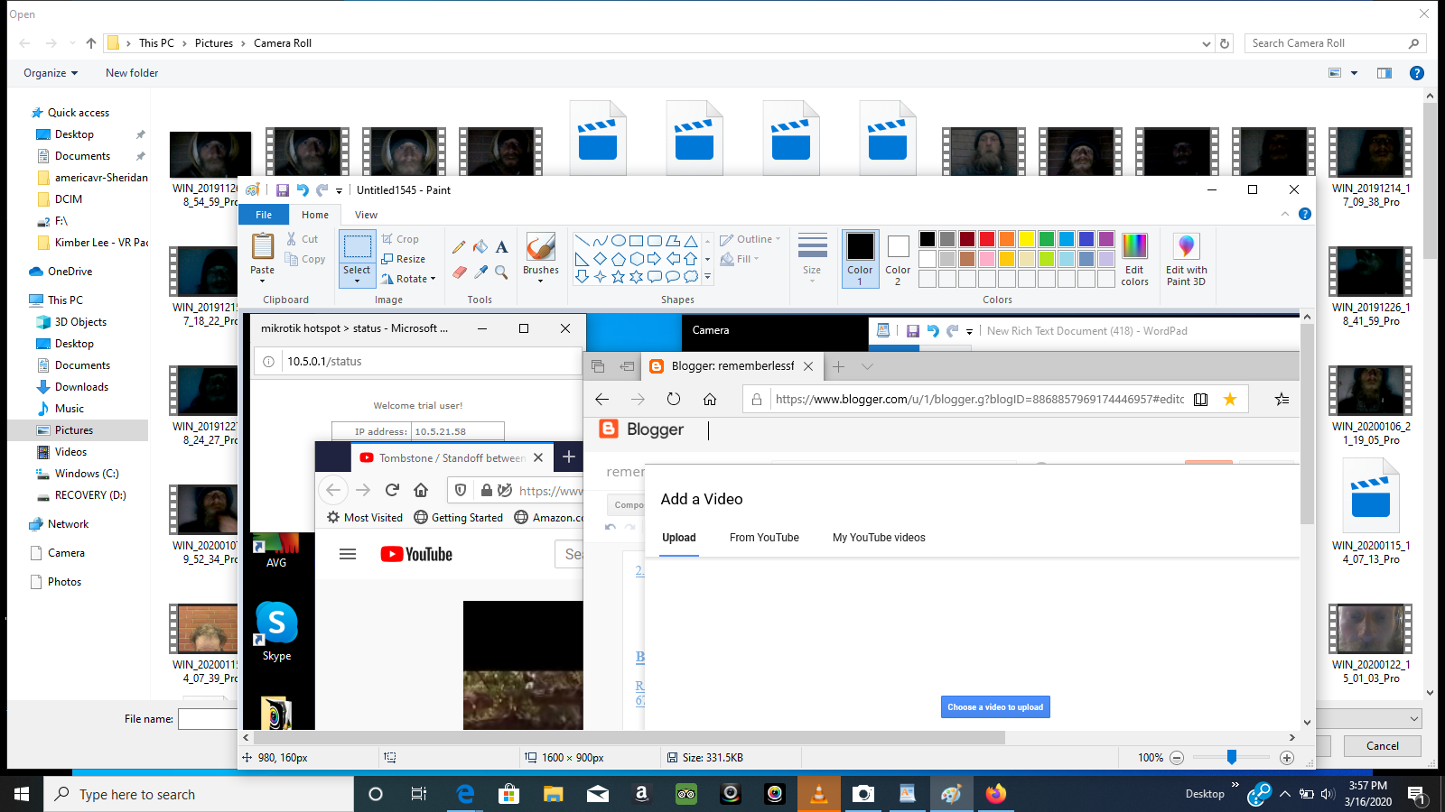This screenshot has width=1445, height=812.
Task: Click Crop in Paint's Image group
Action: (x=400, y=239)
